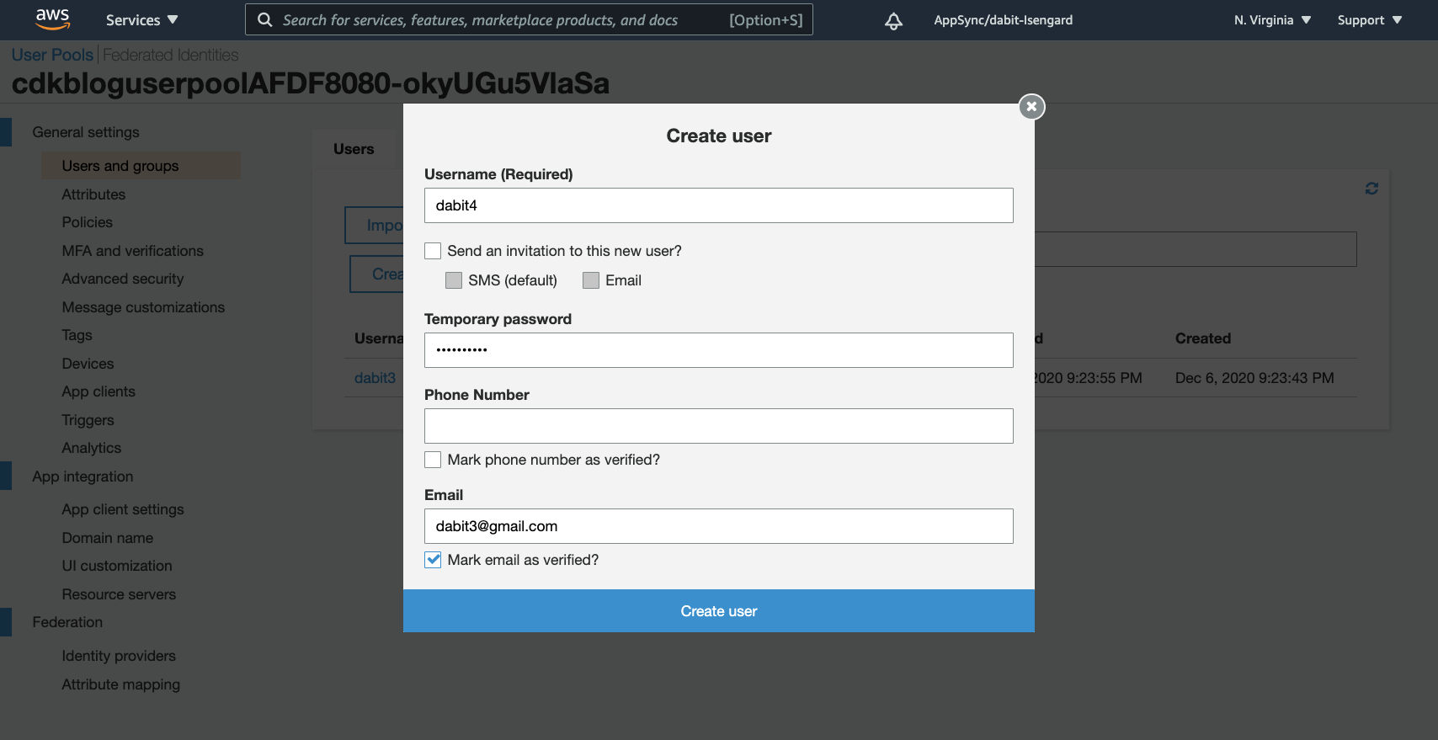Toggle the Email invitation checkbox
The image size is (1438, 740).
591,280
